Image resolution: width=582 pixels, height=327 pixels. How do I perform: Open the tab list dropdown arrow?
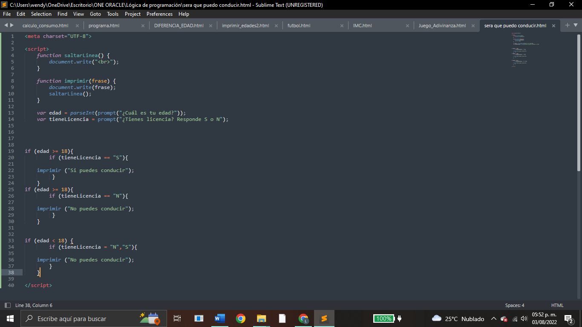(576, 25)
